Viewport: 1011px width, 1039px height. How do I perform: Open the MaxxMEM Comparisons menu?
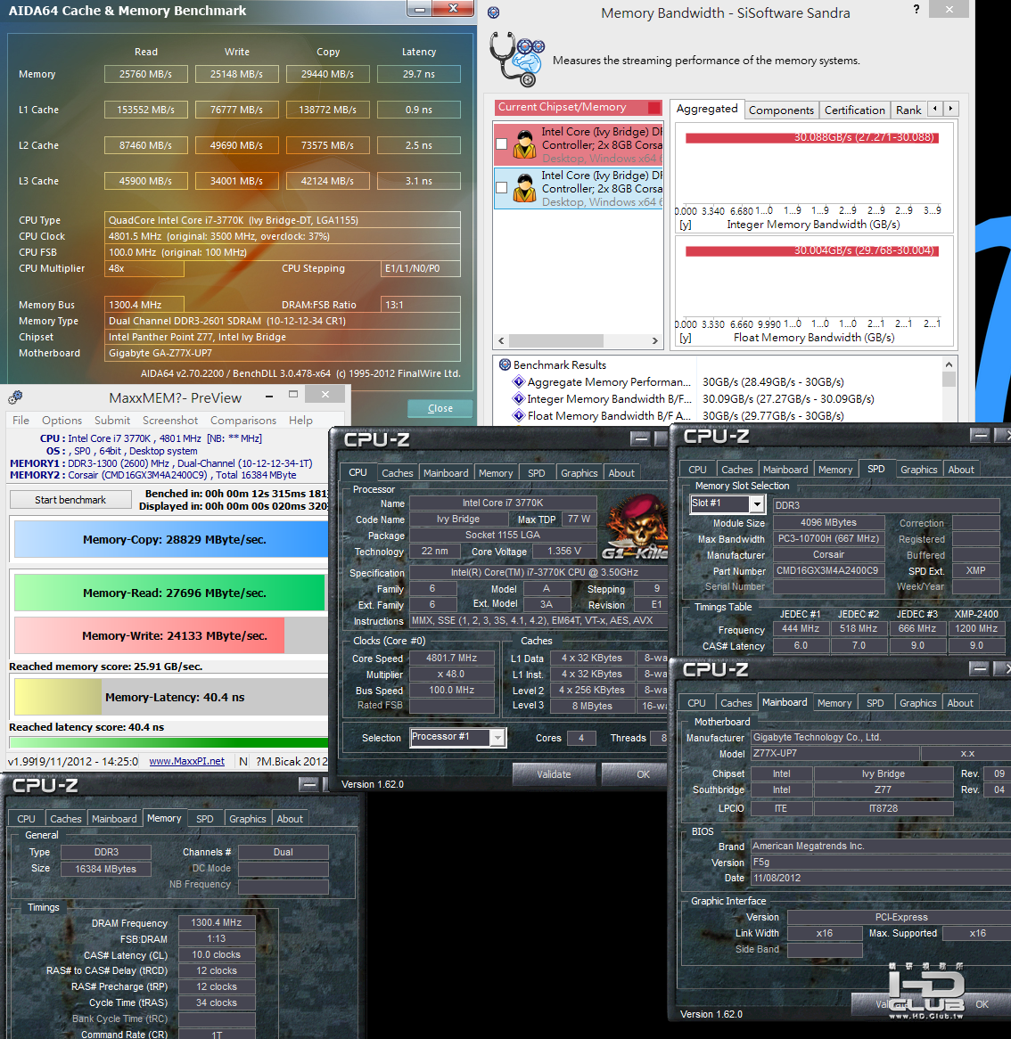point(243,420)
